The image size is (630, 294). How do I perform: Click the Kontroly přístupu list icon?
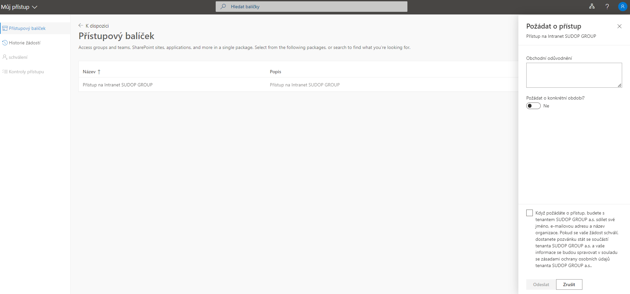[x=5, y=72]
